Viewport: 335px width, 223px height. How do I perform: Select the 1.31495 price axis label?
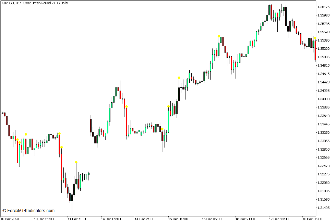324,208
